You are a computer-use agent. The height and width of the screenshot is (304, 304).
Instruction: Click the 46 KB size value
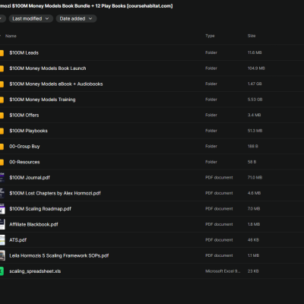[x=253, y=240]
